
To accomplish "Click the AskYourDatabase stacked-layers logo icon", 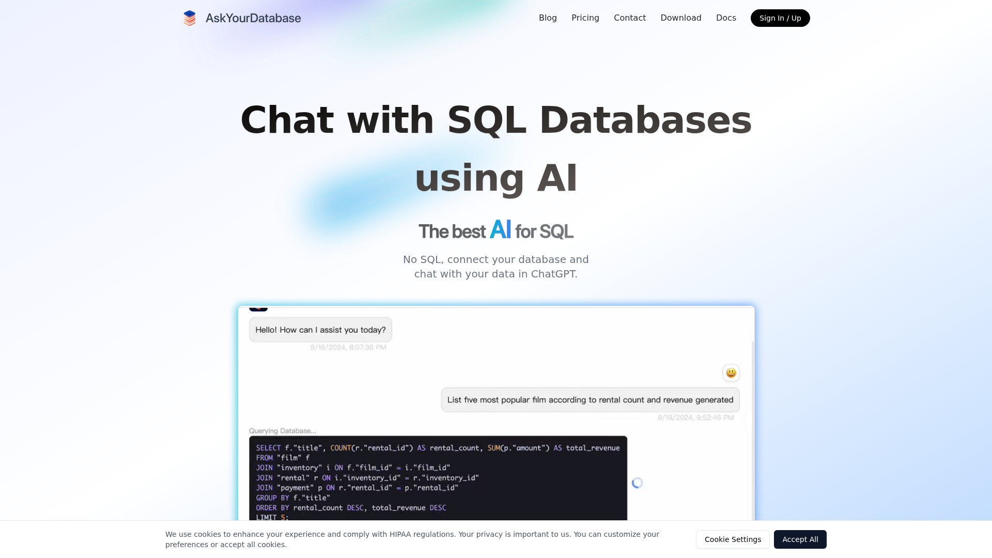I will point(190,18).
